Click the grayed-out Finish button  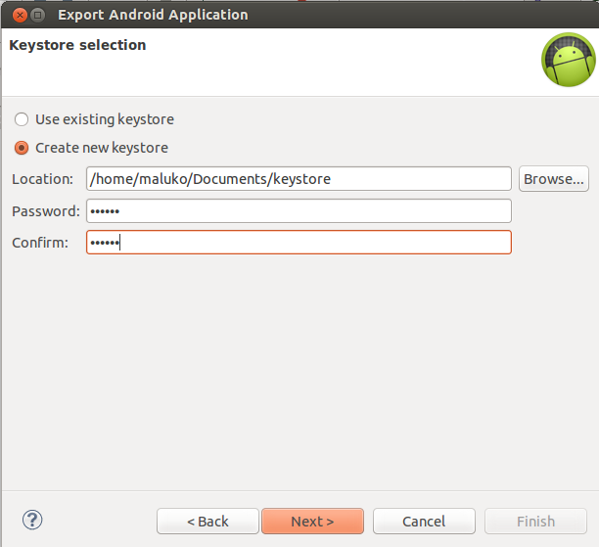point(535,521)
